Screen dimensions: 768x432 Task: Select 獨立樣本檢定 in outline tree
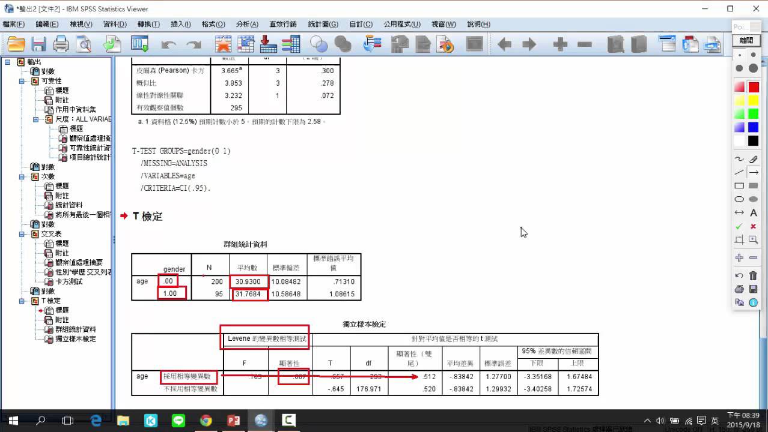[x=76, y=339]
